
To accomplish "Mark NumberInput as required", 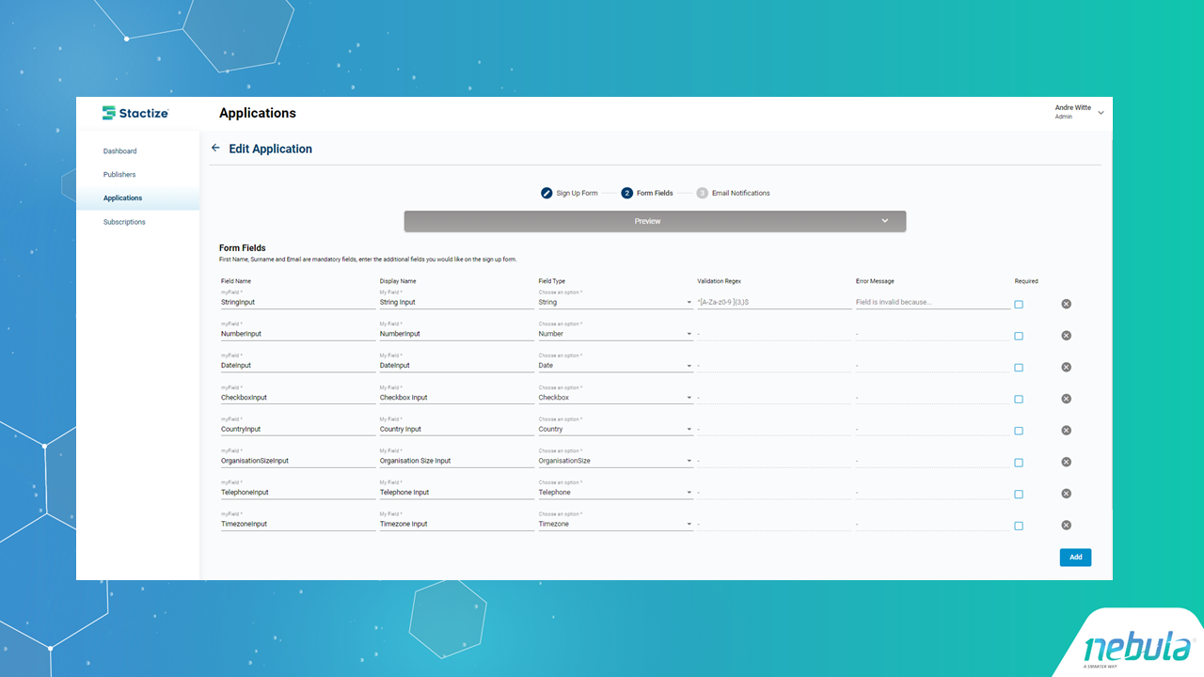I will click(1019, 336).
